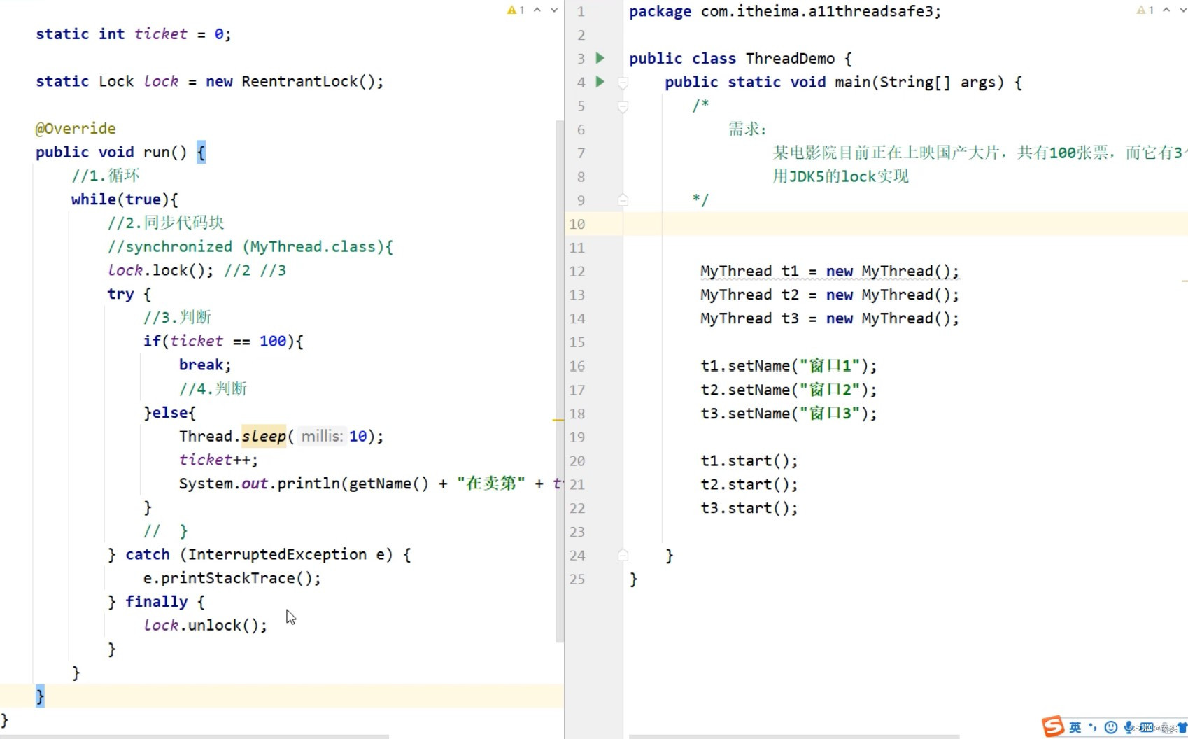Set breakpoint at line number 12 gutter

coord(577,272)
